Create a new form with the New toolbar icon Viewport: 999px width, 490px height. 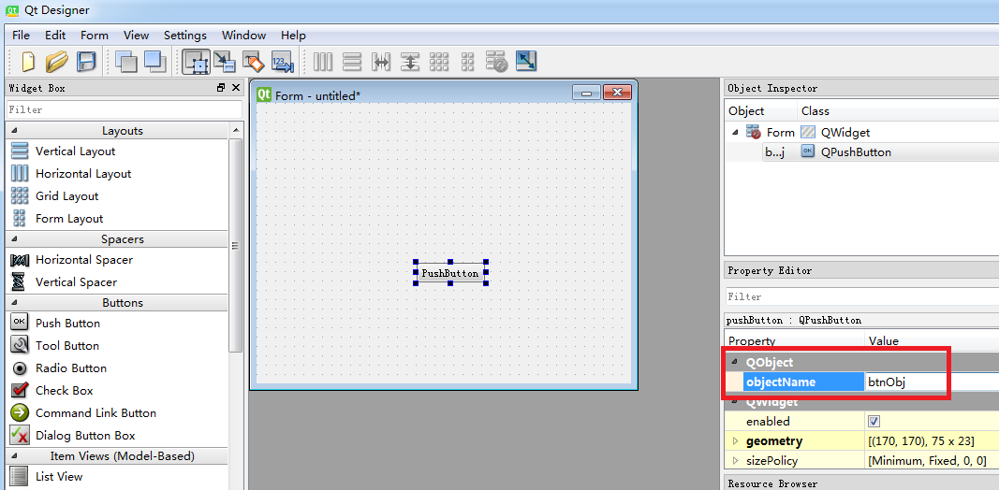(28, 62)
